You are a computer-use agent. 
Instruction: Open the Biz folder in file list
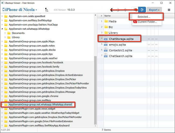pos(111,27)
